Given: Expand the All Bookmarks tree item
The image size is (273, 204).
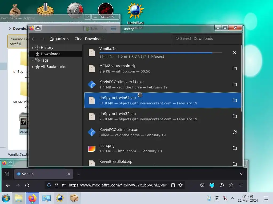Looking at the screenshot, I should 32,67.
